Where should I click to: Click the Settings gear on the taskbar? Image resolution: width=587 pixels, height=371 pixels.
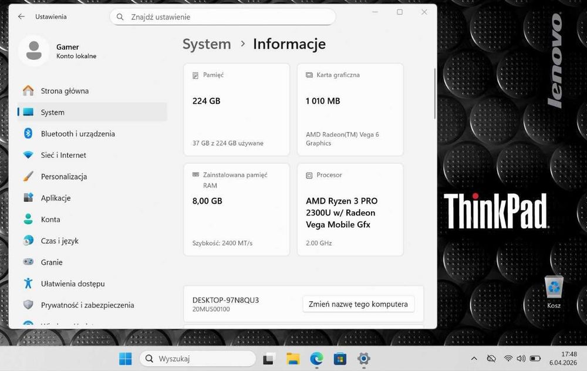tap(363, 359)
